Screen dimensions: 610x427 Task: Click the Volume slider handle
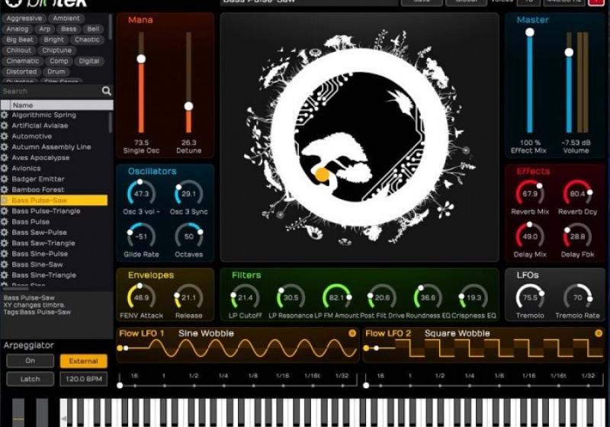pyautogui.click(x=569, y=52)
